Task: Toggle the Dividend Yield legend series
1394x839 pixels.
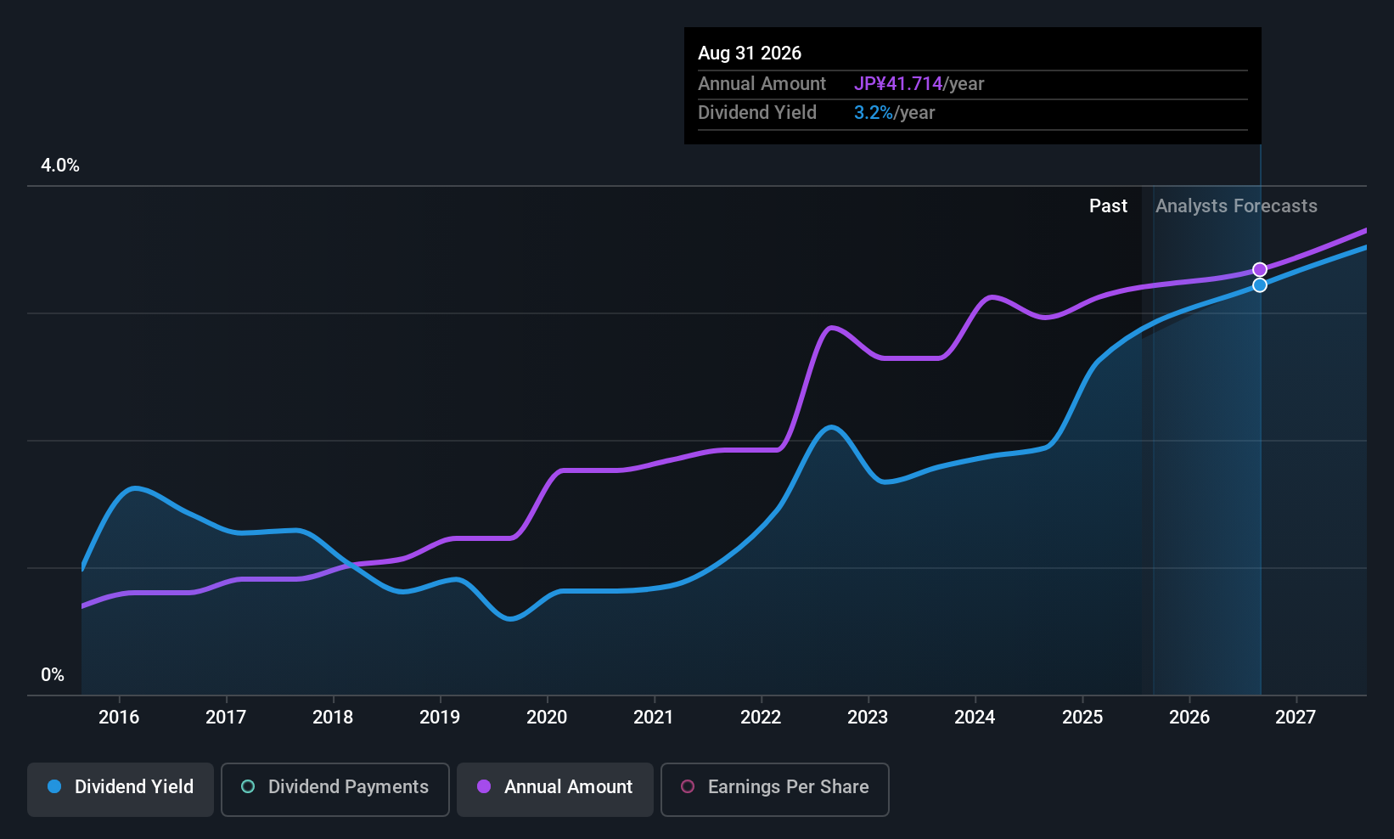Action: click(x=121, y=788)
